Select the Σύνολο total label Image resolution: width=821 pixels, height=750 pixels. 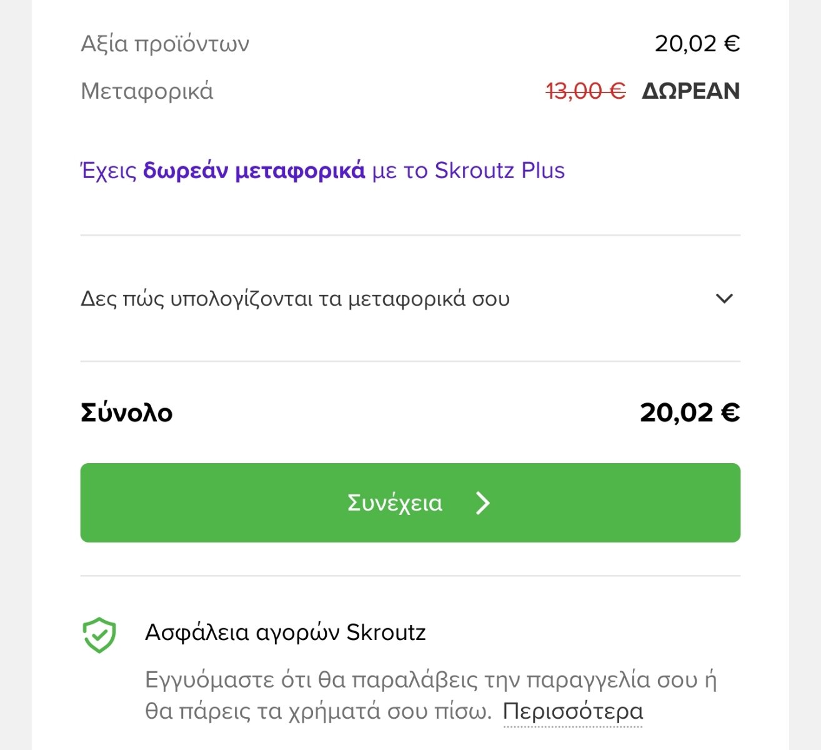[x=127, y=413]
